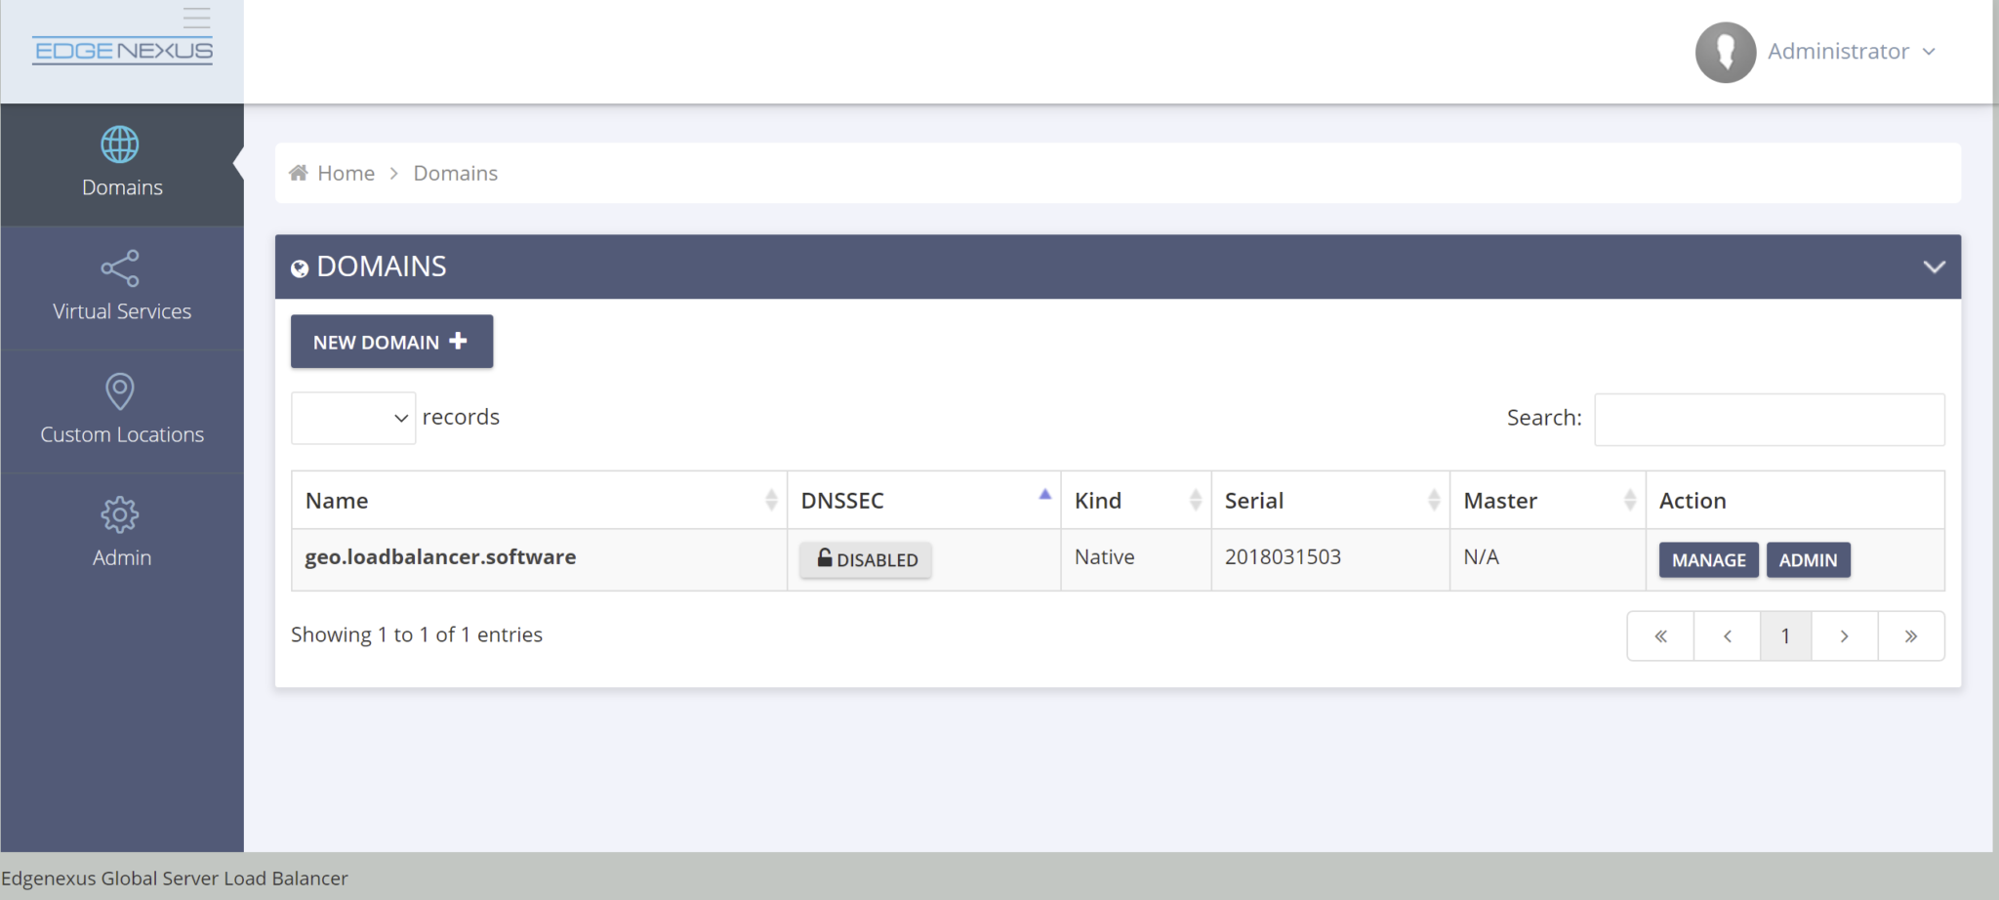The width and height of the screenshot is (1999, 900).
Task: Open the Admin gear icon
Action: coord(120,513)
